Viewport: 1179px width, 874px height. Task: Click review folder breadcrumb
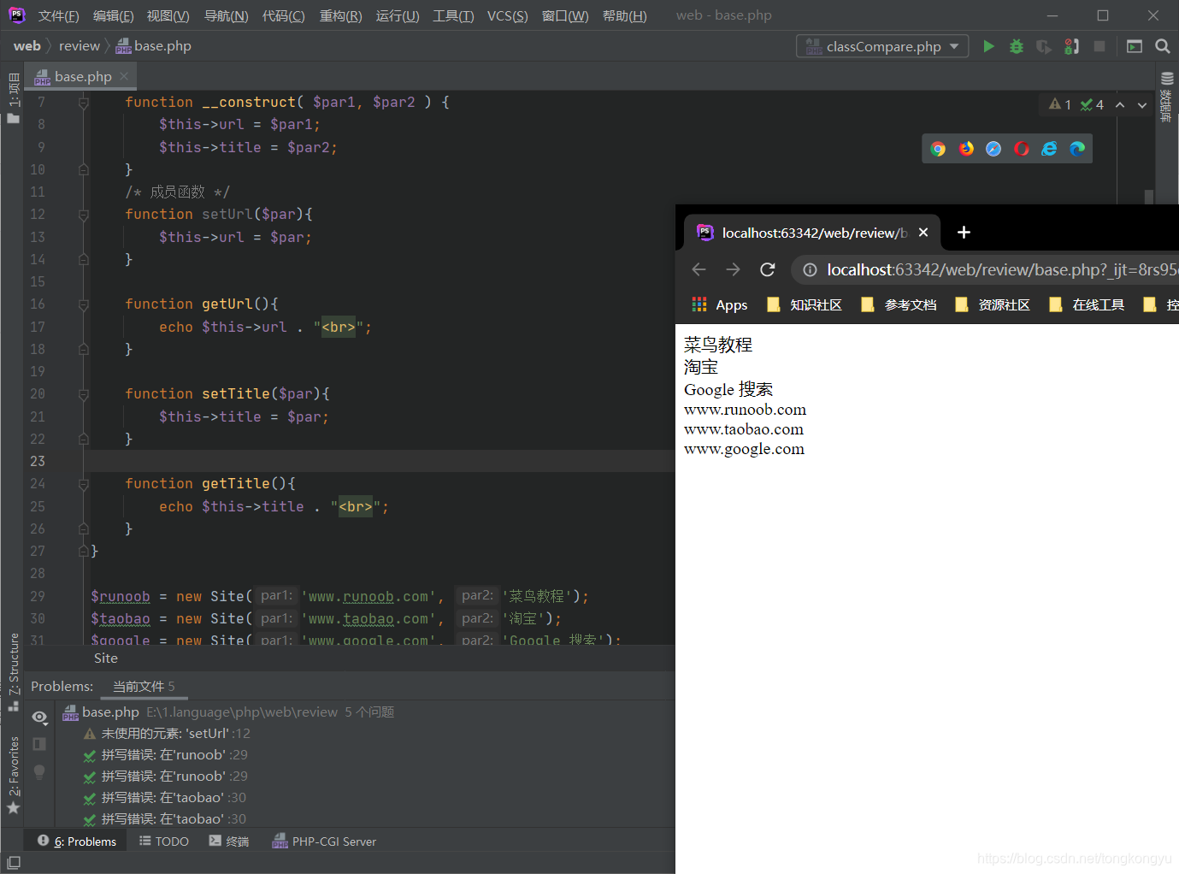click(80, 46)
